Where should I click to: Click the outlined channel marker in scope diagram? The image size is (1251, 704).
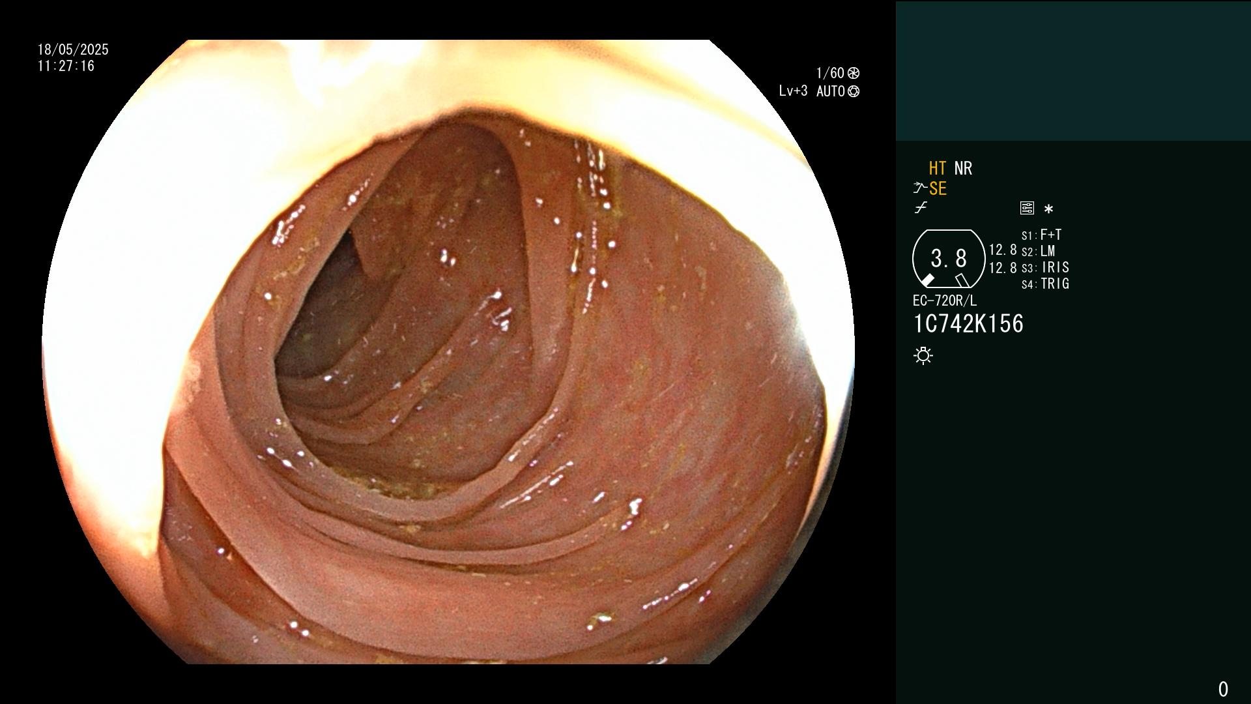pyautogui.click(x=962, y=280)
